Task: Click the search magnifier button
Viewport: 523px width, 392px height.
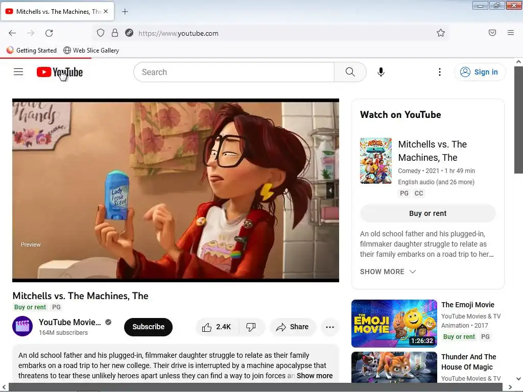Action: [350, 72]
